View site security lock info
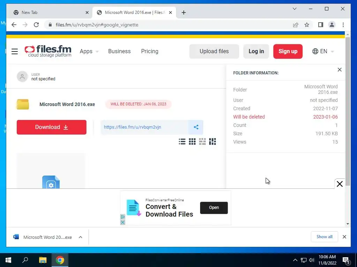 tap(50, 25)
